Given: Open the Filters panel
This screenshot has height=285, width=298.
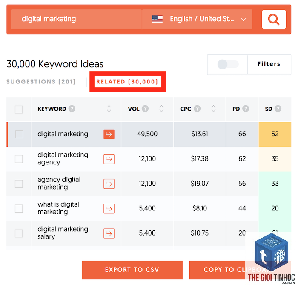Looking at the screenshot, I should click(x=269, y=64).
